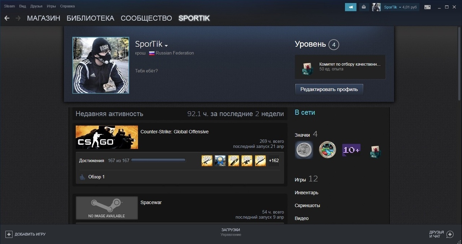
Task: Click ДОБАВИТЬ ИГРУ text button
Action: pos(30,234)
